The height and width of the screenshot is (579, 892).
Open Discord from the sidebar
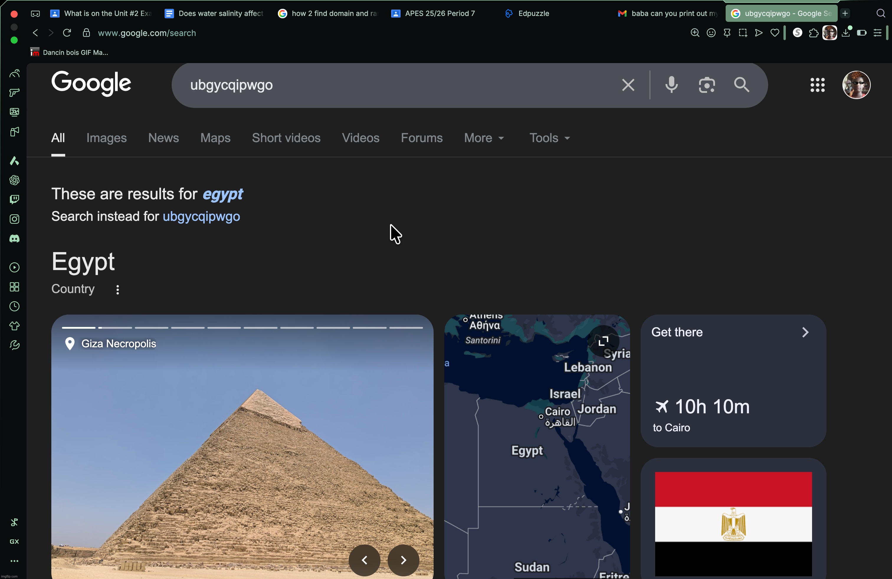14,238
